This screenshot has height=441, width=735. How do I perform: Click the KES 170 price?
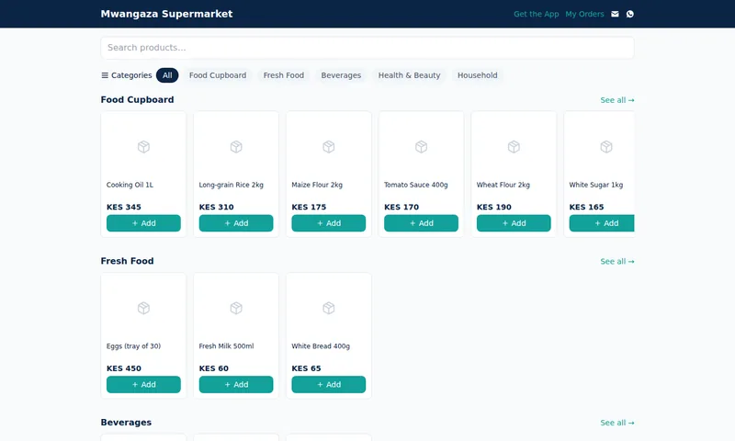401,207
